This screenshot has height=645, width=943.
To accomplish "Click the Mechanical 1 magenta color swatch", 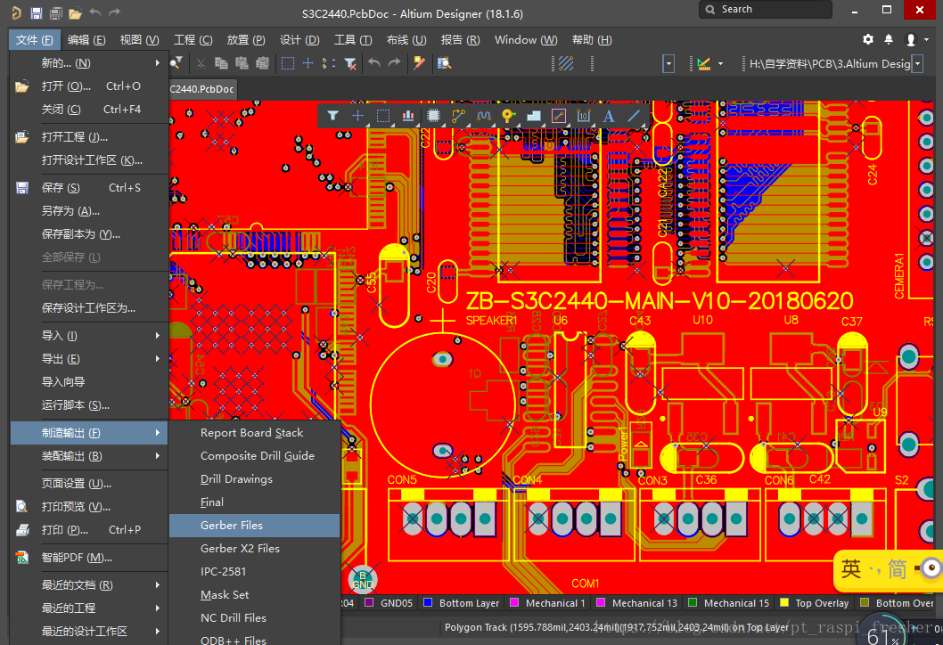I will (514, 602).
